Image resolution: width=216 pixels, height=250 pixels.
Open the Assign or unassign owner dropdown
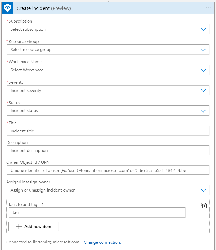(x=203, y=190)
